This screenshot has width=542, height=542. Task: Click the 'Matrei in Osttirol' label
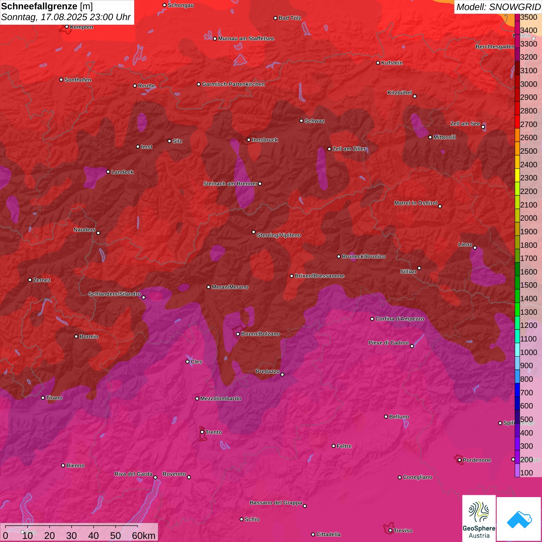tap(416, 203)
